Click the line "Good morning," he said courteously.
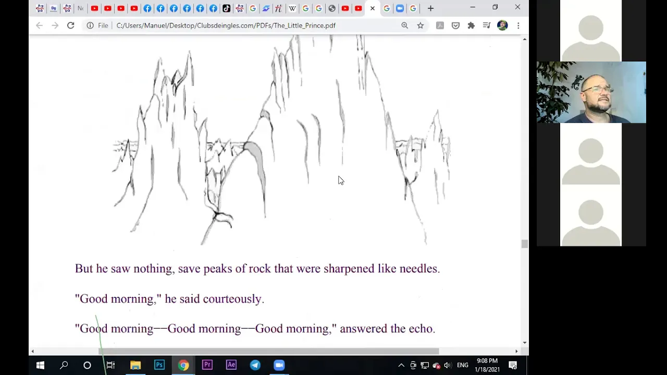The image size is (667, 375). pyautogui.click(x=169, y=299)
